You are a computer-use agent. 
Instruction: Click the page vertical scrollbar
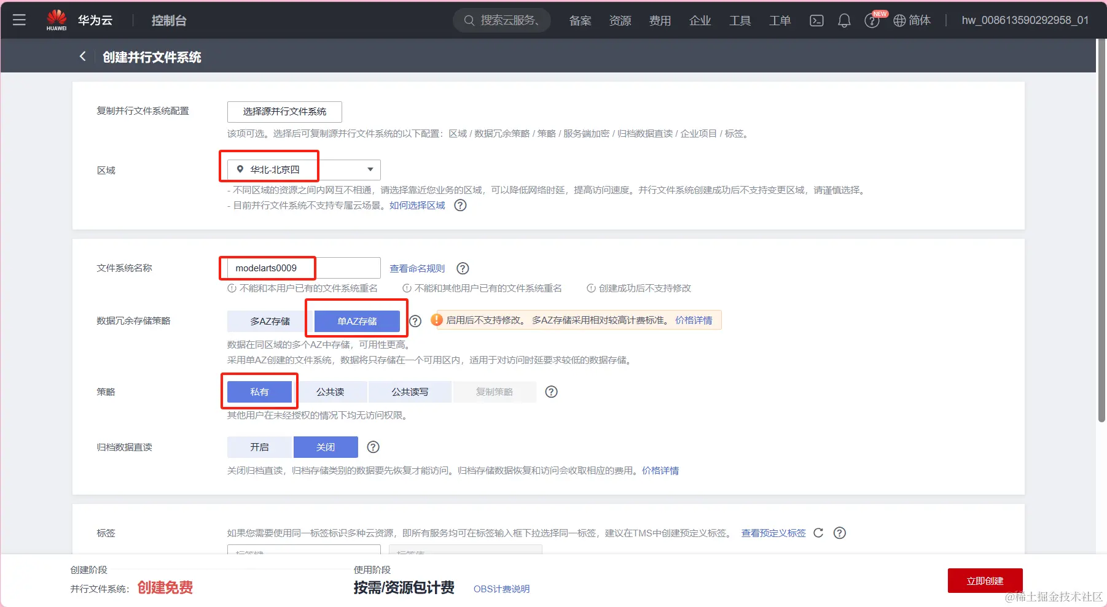tap(1101, 230)
